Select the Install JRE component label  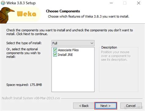pos(65,55)
